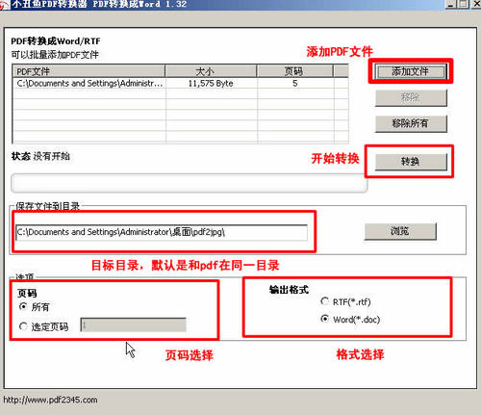Screen dimensions: 481x415
Task: Open the http://www.pdf2345.com link
Action: point(50,400)
